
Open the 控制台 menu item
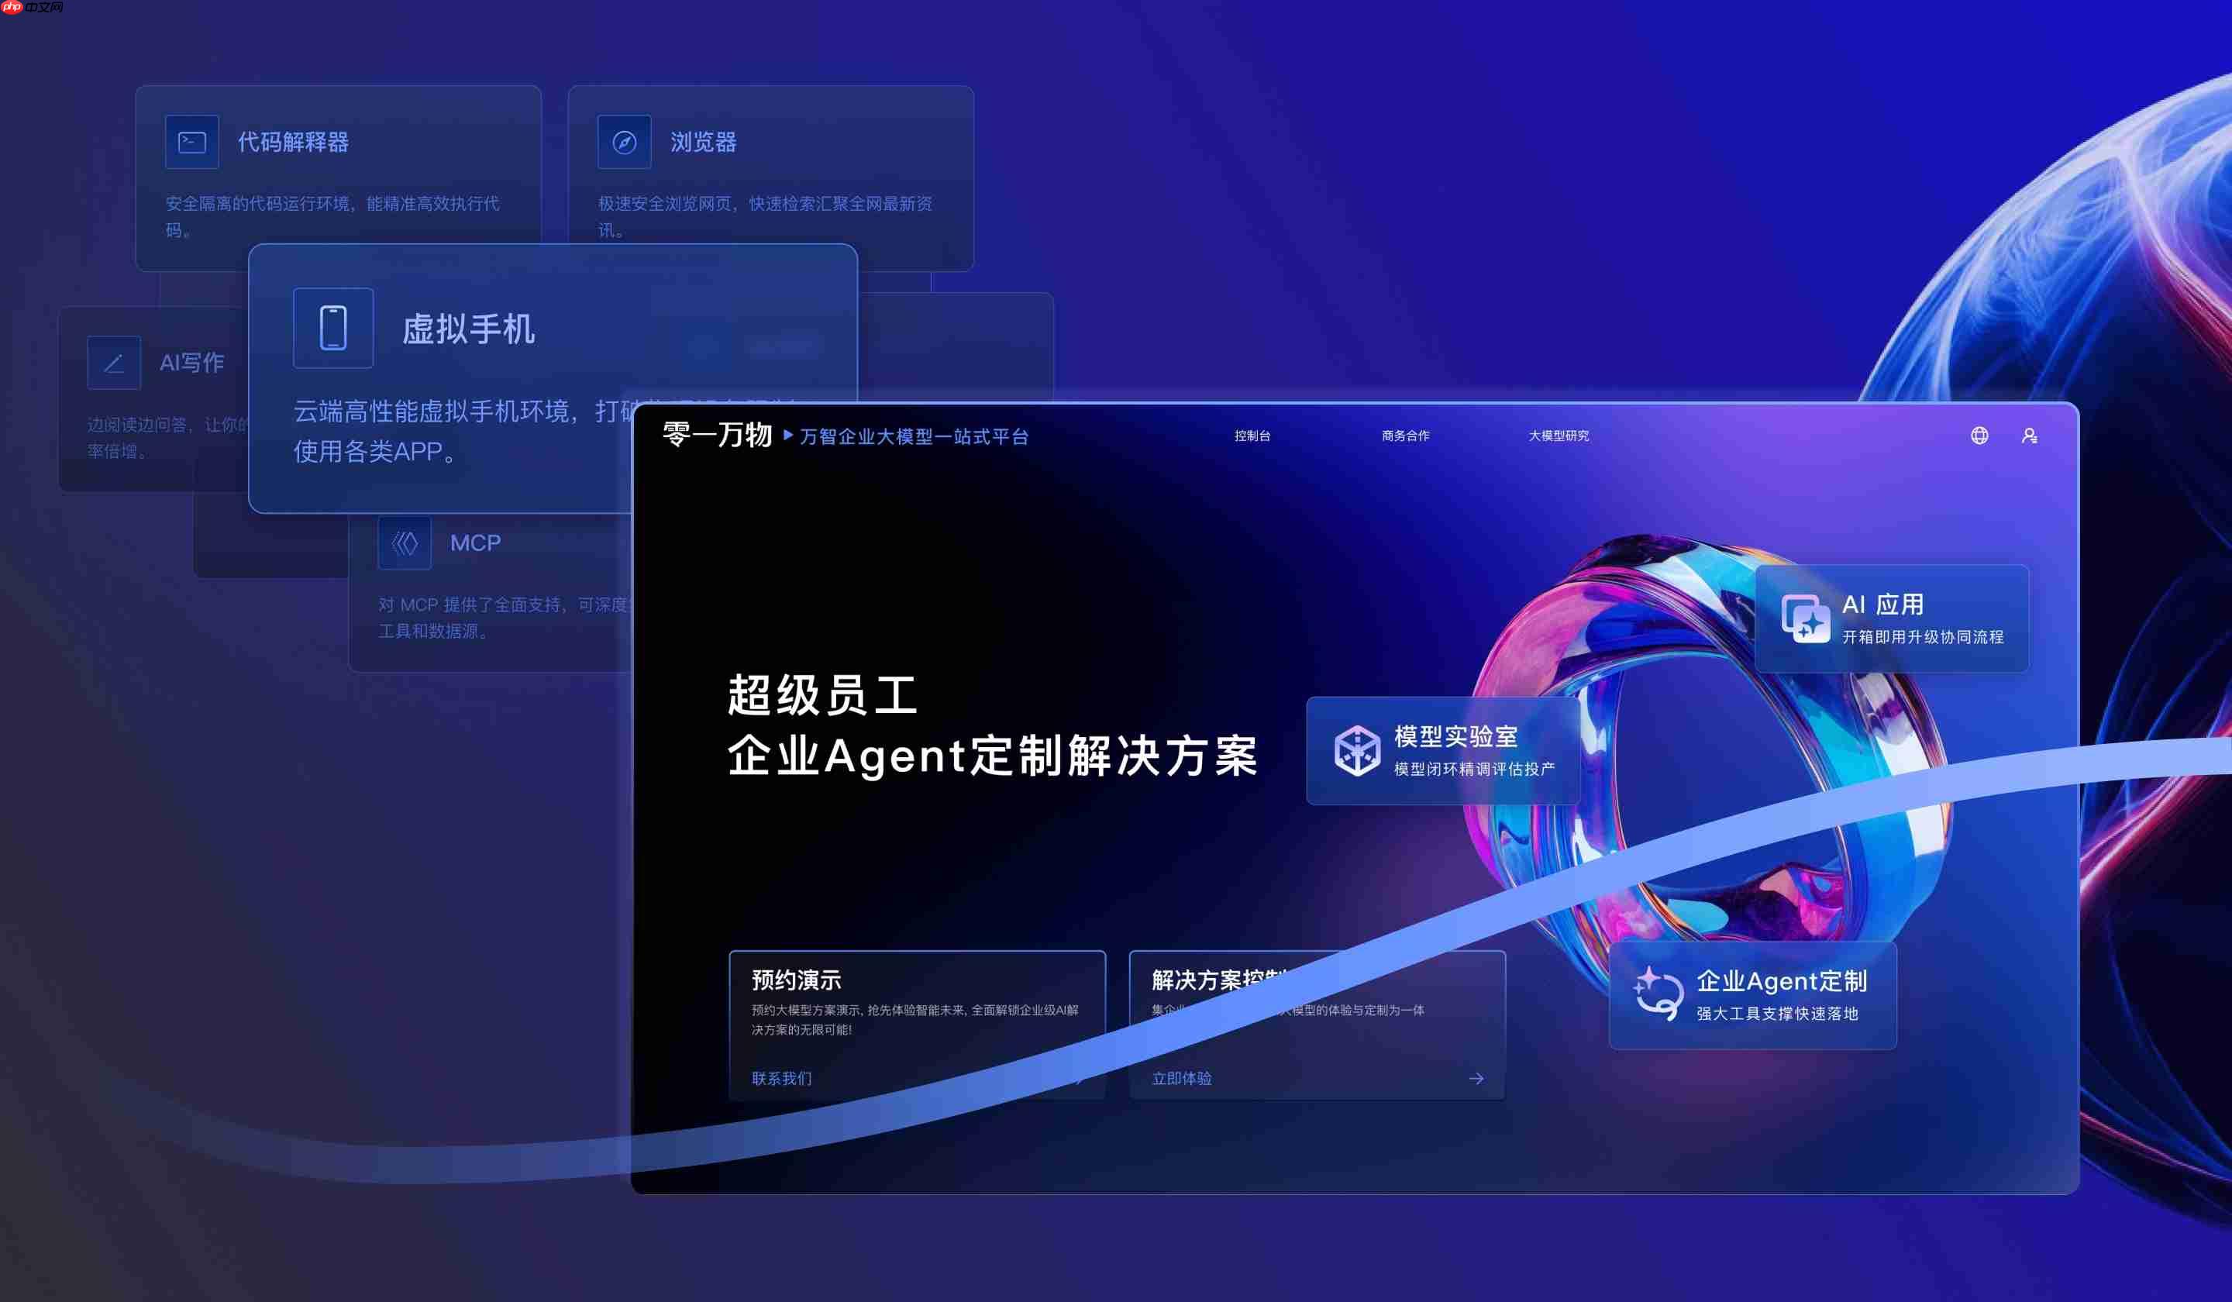pyautogui.click(x=1252, y=436)
